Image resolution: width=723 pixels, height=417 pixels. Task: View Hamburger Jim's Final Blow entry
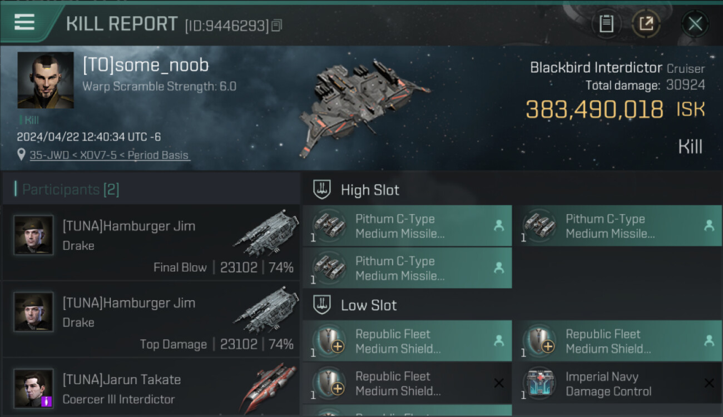pos(151,242)
